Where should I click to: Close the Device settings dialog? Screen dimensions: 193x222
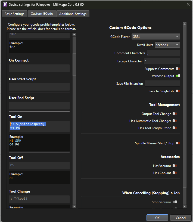click(x=188, y=4)
